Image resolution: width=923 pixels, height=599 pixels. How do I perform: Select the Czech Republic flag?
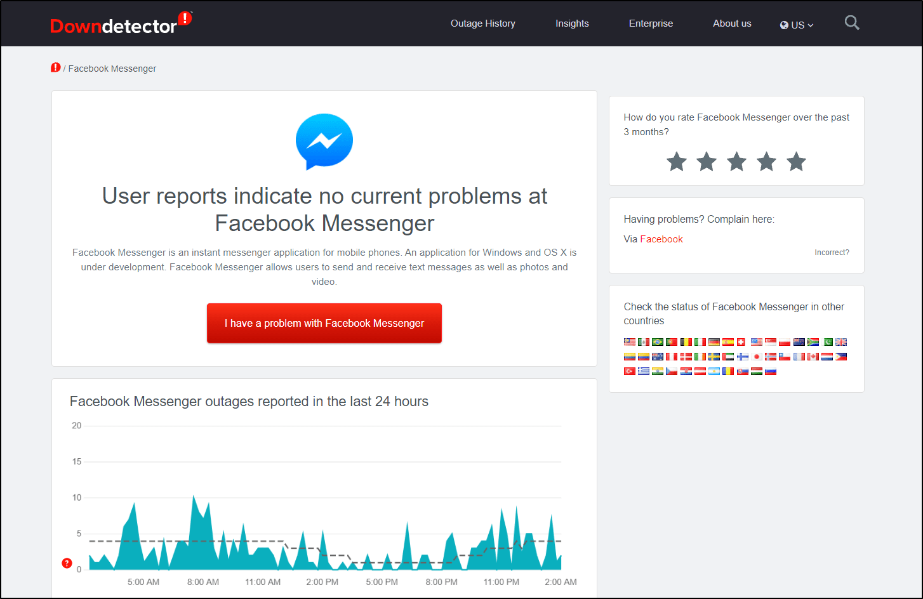pos(672,371)
